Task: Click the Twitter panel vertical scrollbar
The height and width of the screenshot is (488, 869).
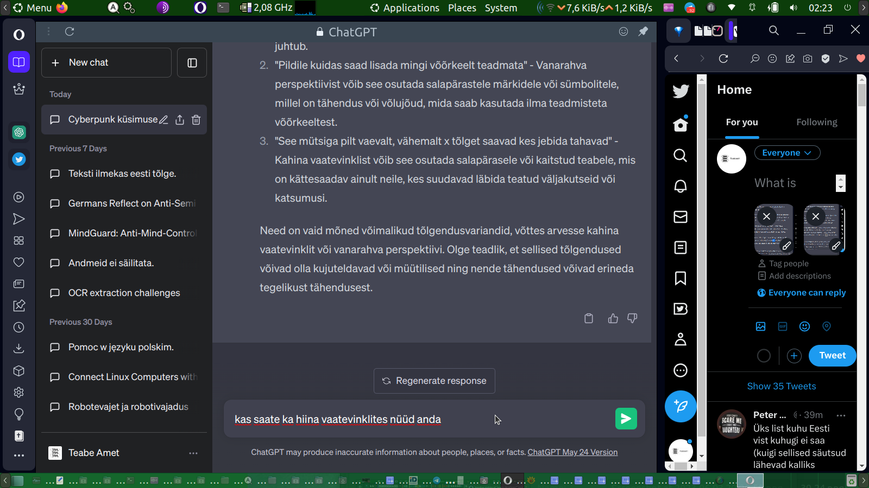Action: tap(862, 273)
